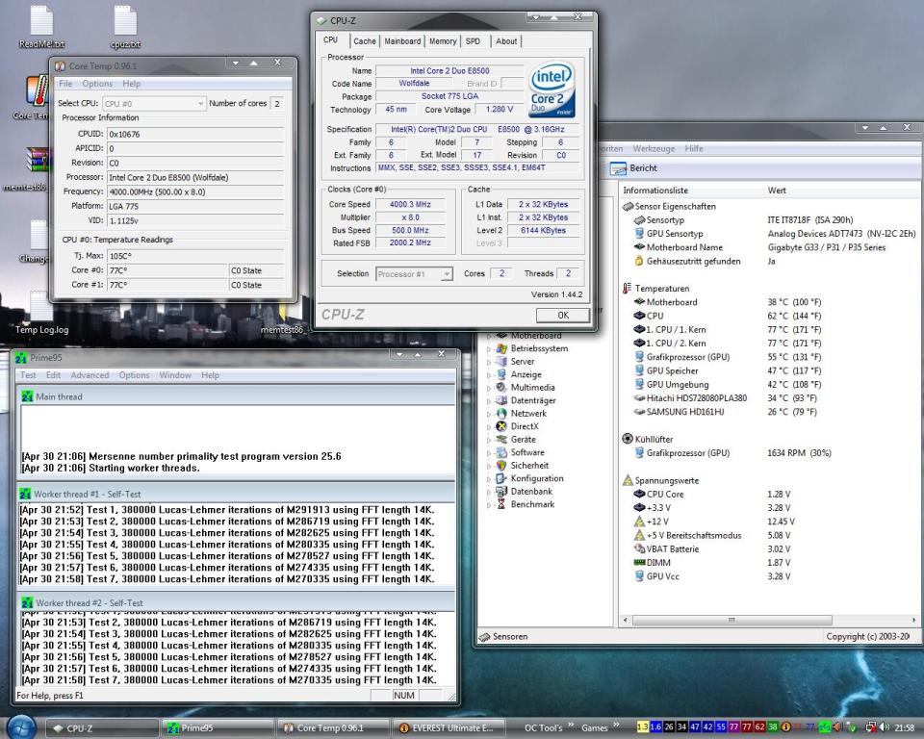Viewport: 924px width, 739px height.
Task: Click the Sicherheit shield icon in EVEREST tree
Action: tap(501, 465)
